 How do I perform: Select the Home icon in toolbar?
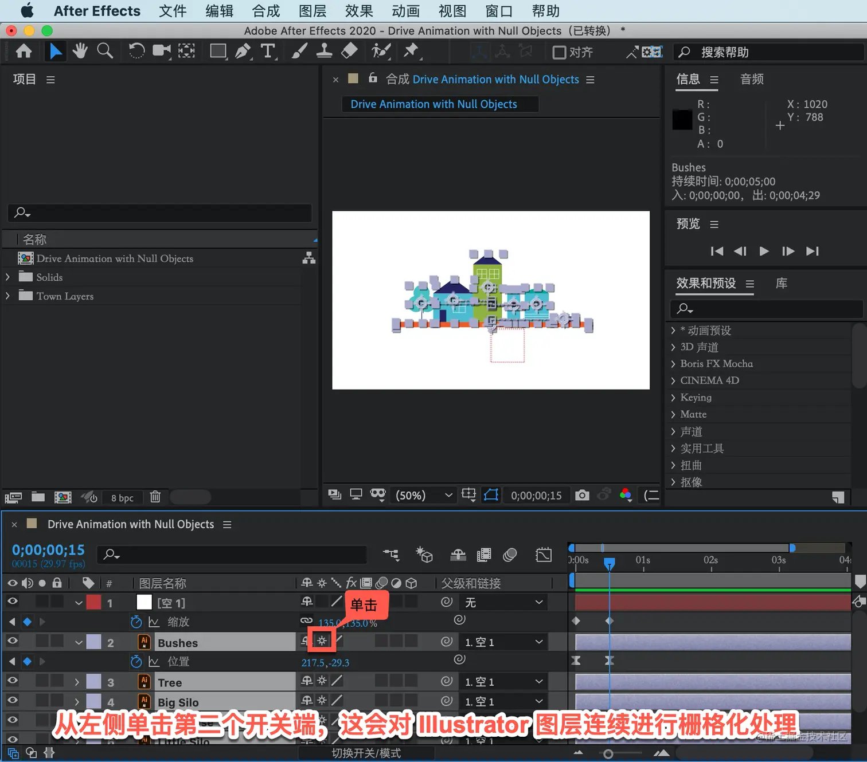coord(24,52)
